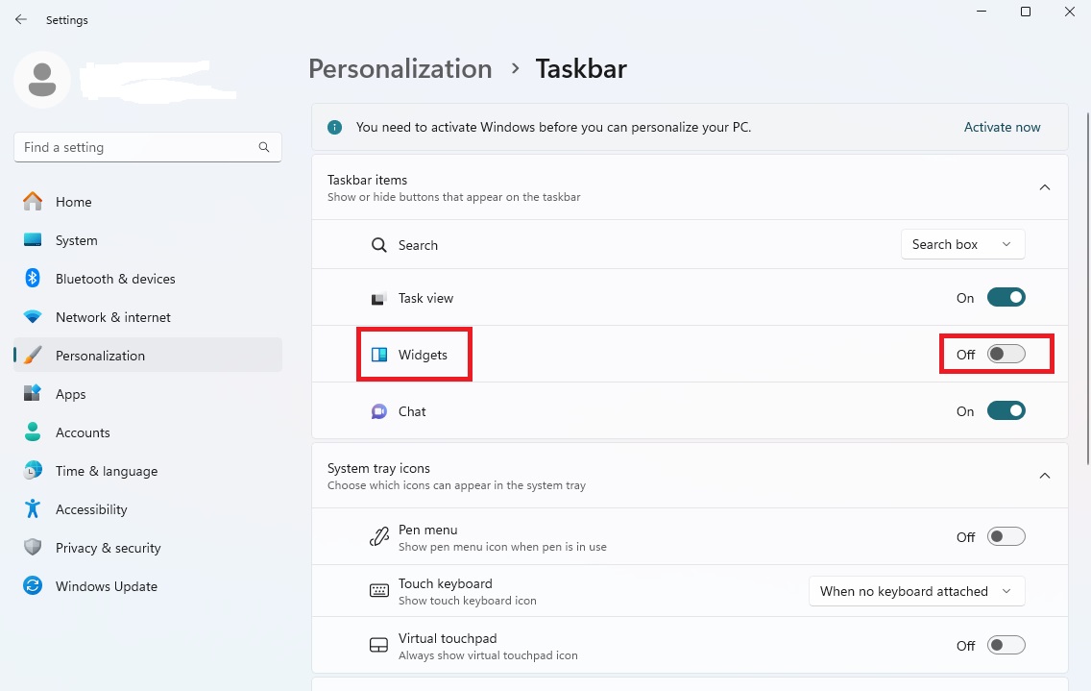Click the Apps icon in sidebar
Viewport: 1091px width, 691px height.
pyautogui.click(x=33, y=394)
